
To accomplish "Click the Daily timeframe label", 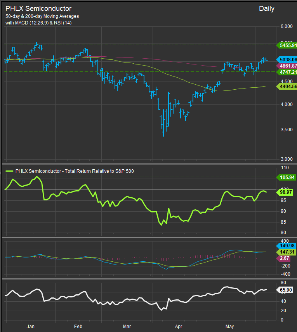I will (x=266, y=9).
